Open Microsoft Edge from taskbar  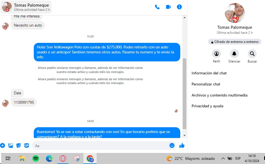pyautogui.click(x=49, y=158)
